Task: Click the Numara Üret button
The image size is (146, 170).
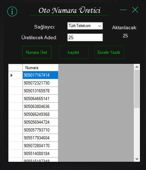Action: pos(37,52)
